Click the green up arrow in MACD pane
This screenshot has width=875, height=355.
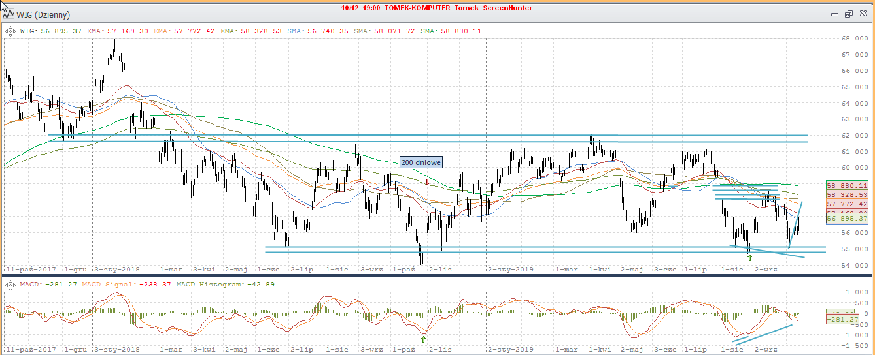(423, 339)
